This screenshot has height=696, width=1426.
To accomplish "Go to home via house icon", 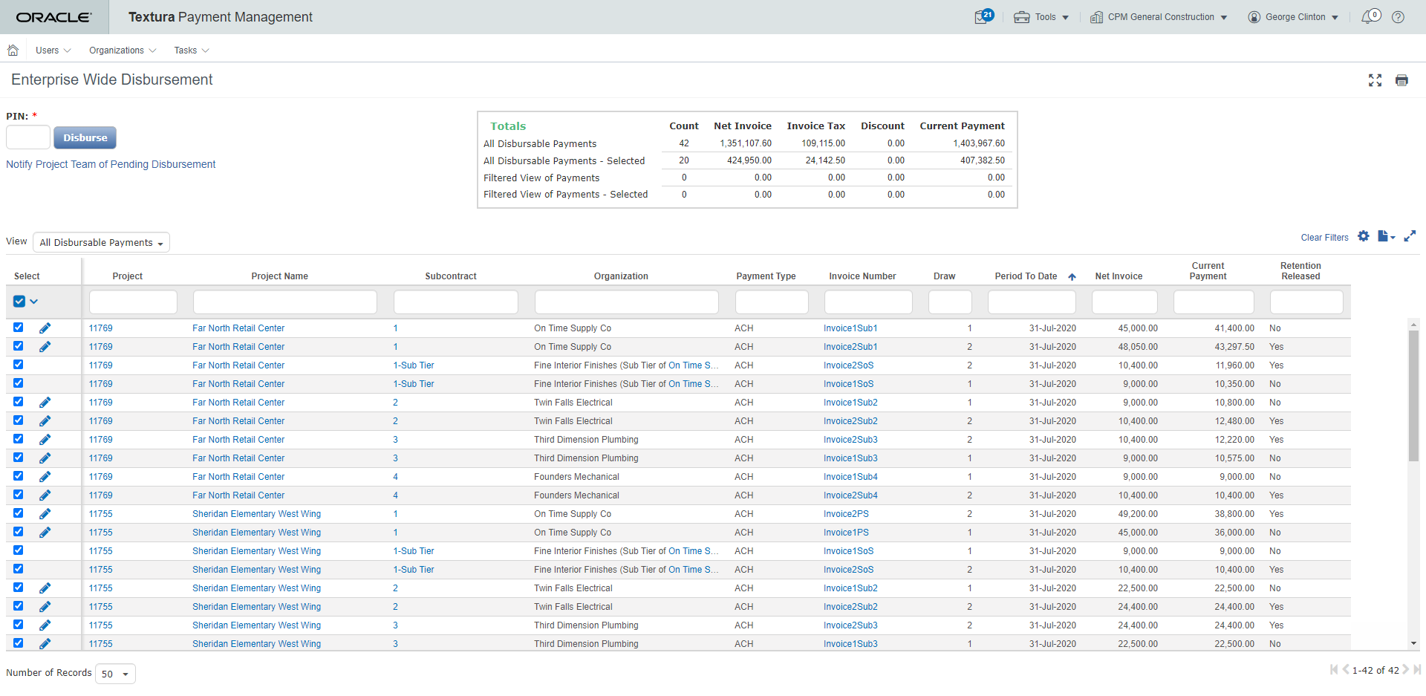I will click(13, 51).
